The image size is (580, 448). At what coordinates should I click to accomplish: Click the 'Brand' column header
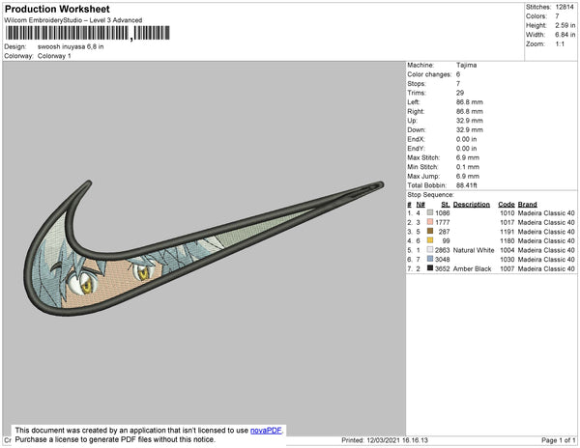point(527,205)
